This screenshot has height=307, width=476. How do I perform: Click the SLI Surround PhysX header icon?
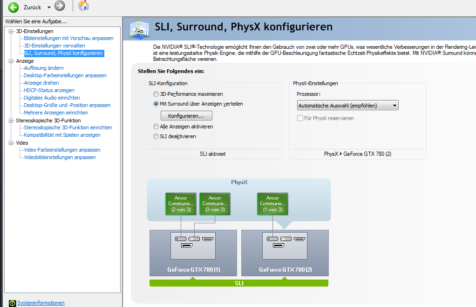(x=139, y=29)
